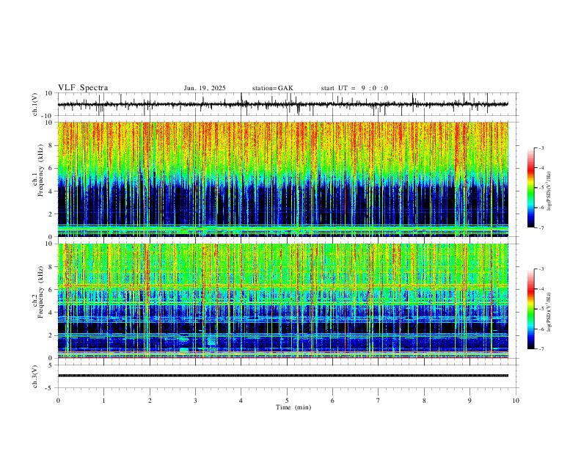Click the "4" kHz tick on ch.2 spectrogram axis

point(51,313)
